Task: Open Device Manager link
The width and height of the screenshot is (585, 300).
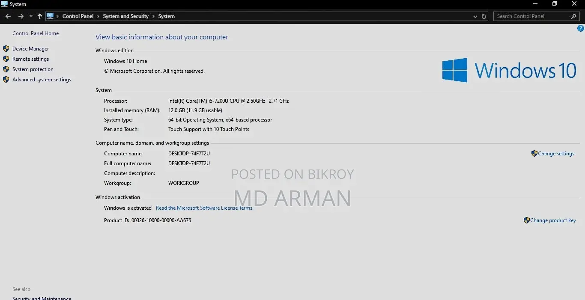Action: click(x=31, y=49)
